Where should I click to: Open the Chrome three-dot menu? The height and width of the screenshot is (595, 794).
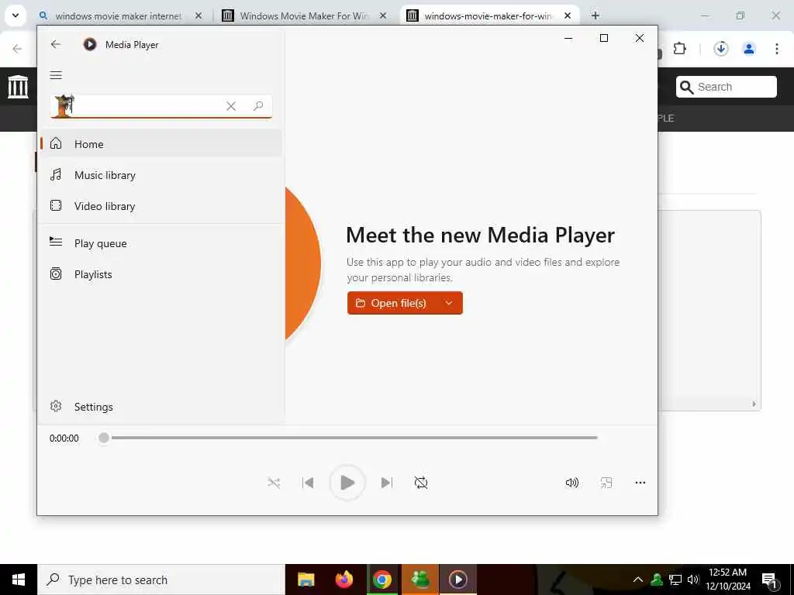point(777,49)
